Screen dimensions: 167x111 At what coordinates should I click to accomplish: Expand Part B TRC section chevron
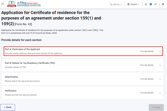(160, 65)
